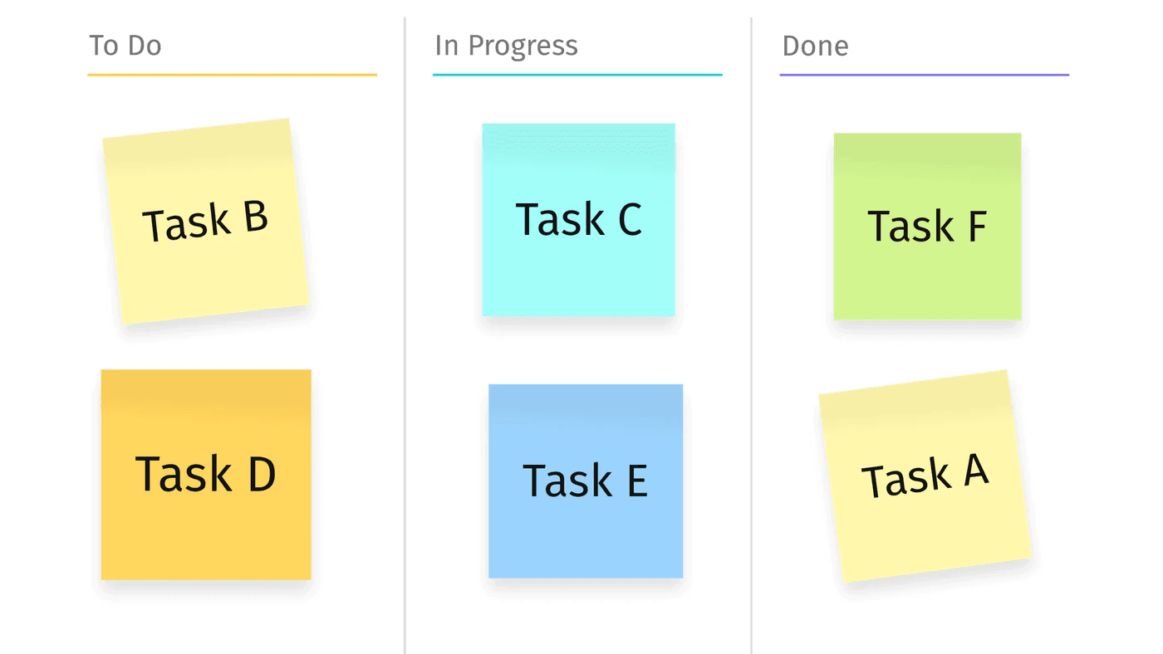
Task: Click the yellow underline beneath To Do
Action: [x=232, y=75]
